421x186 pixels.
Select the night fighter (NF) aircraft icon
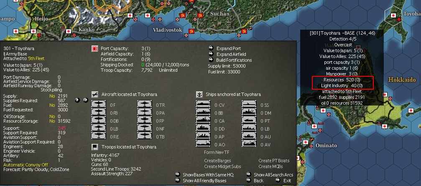145,128
